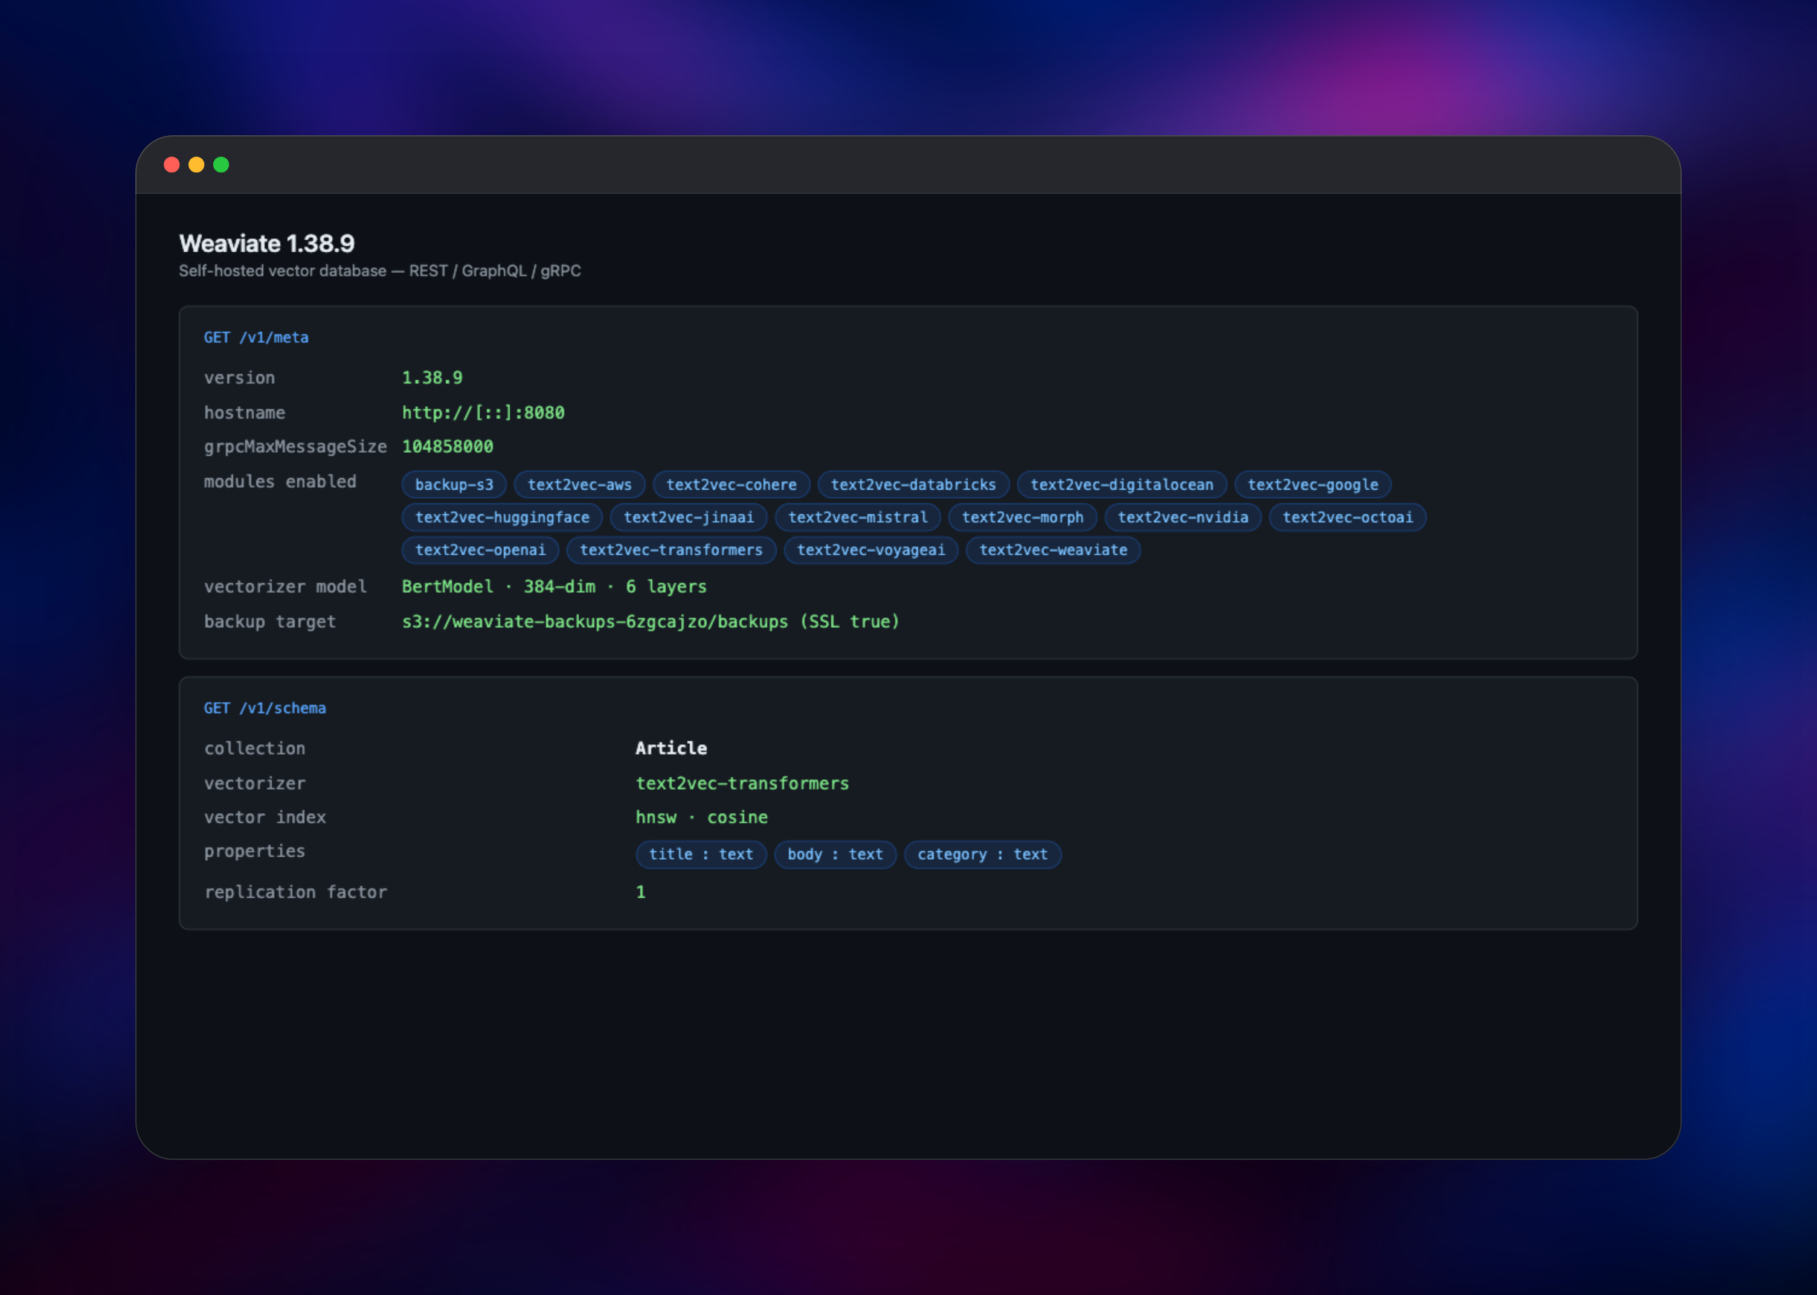Select the version value 1.38.9
Image resolution: width=1817 pixels, height=1295 pixels.
point(433,378)
